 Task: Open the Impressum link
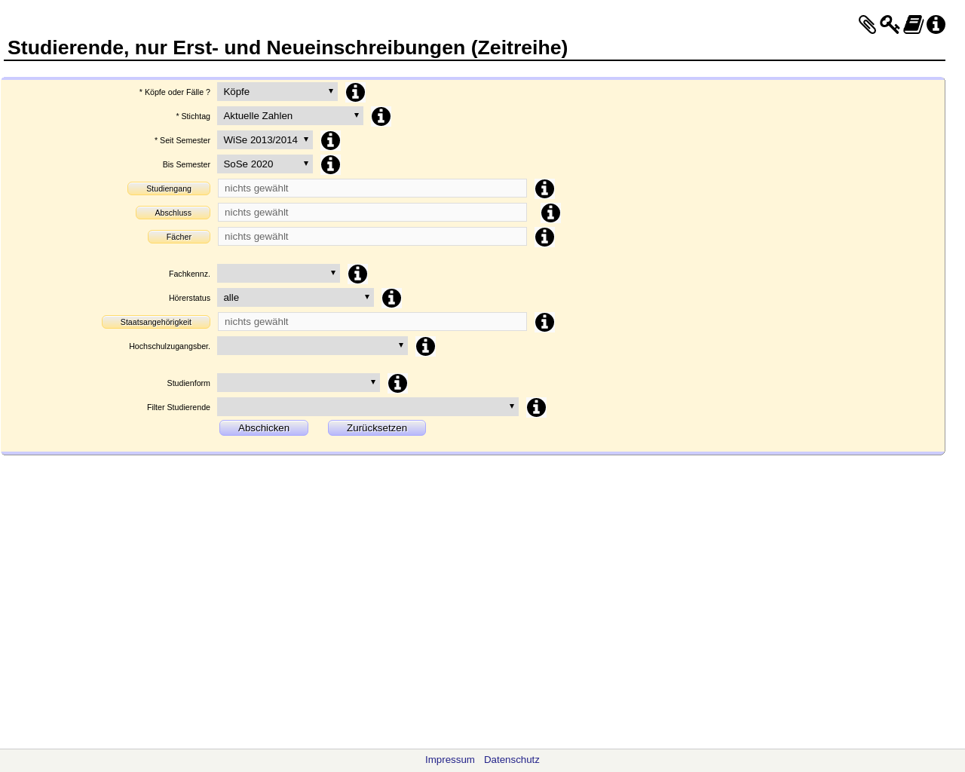(x=450, y=760)
